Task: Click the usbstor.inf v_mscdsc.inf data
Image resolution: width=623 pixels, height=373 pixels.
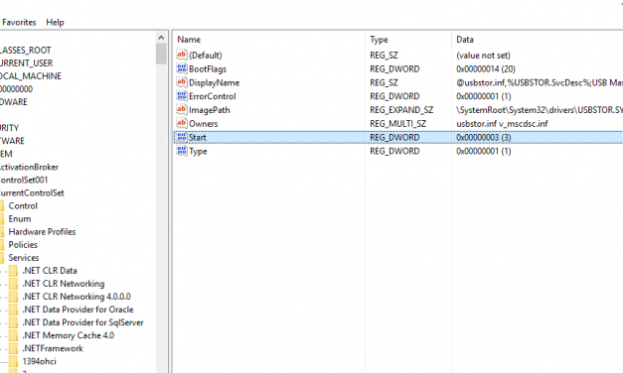Action: [502, 123]
